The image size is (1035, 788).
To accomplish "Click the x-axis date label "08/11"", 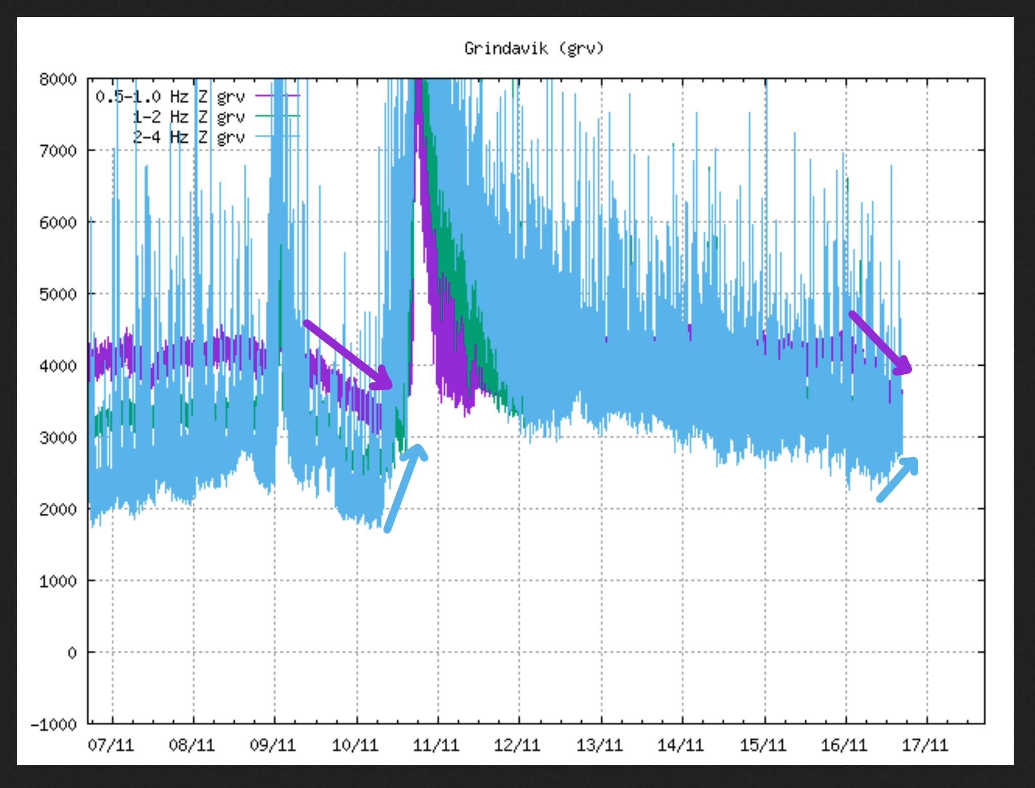I will pos(192,745).
